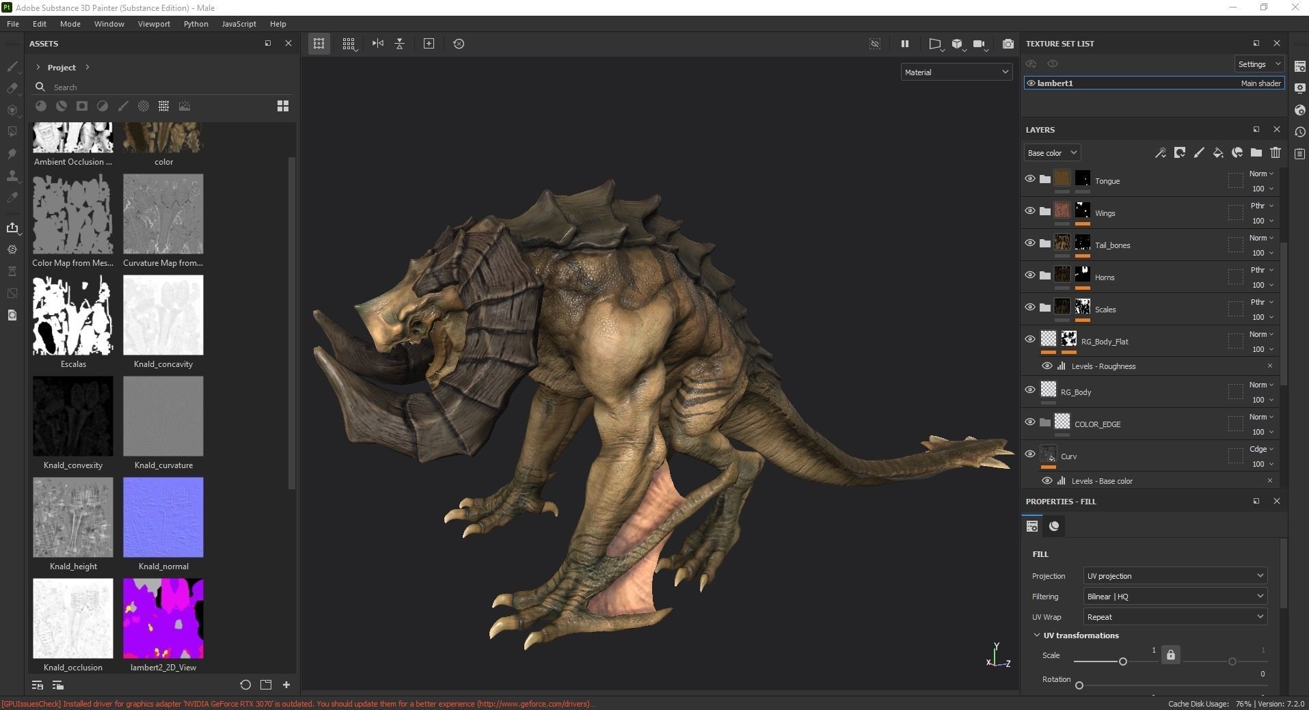The height and width of the screenshot is (710, 1309).
Task: Pause engine rendering button
Action: pyautogui.click(x=905, y=44)
